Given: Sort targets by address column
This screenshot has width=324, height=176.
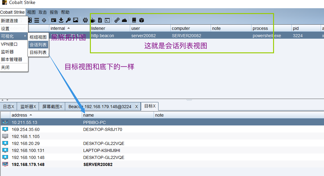Looking at the screenshot, I should click(46, 115).
